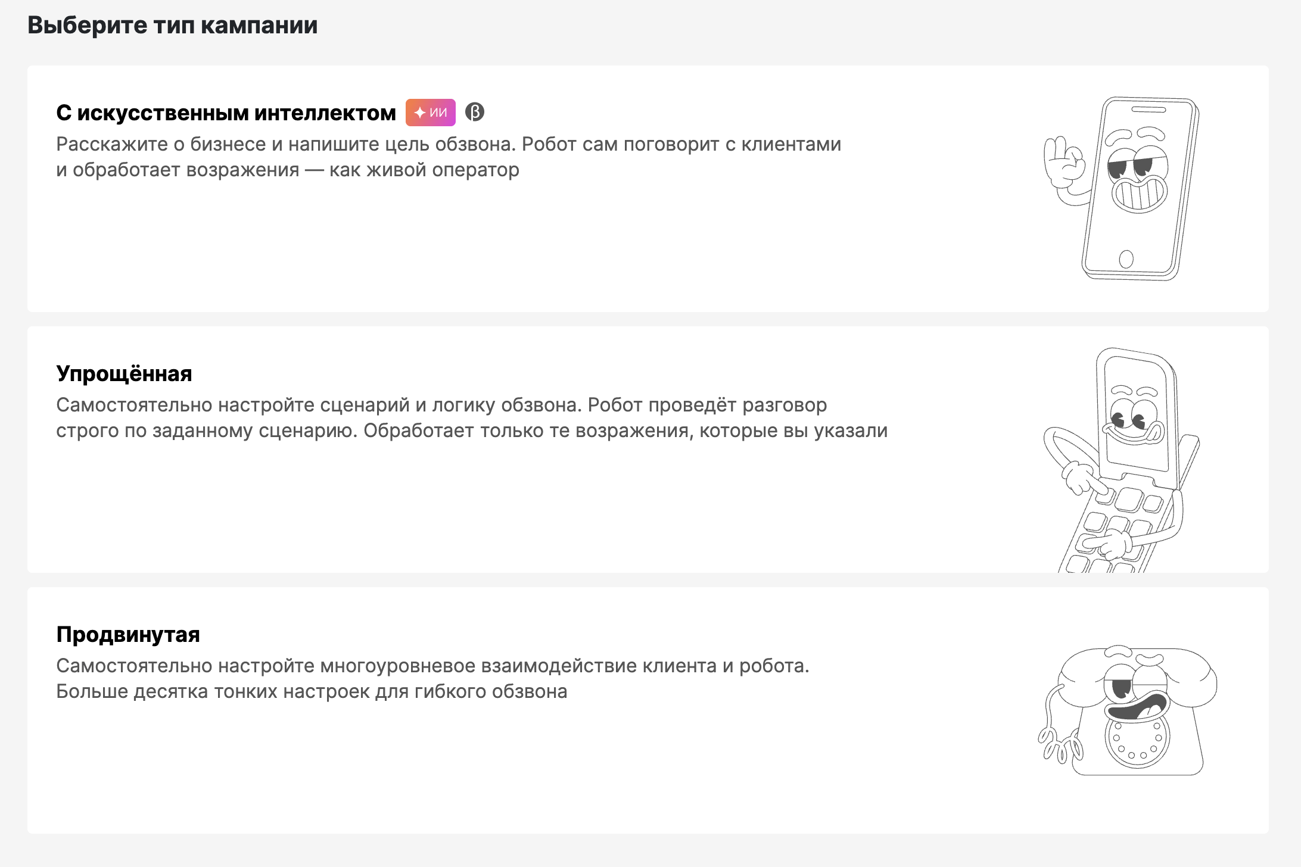Click the text about тонких настроек обзвона

coord(312,691)
